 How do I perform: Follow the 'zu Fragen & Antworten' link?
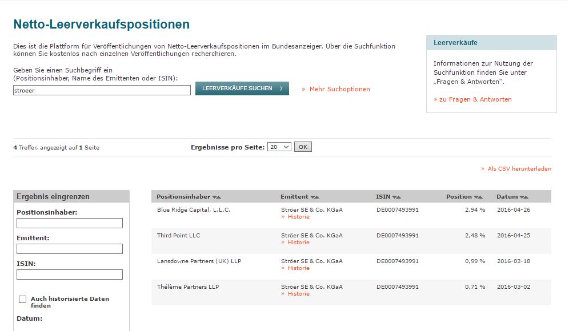click(x=475, y=99)
